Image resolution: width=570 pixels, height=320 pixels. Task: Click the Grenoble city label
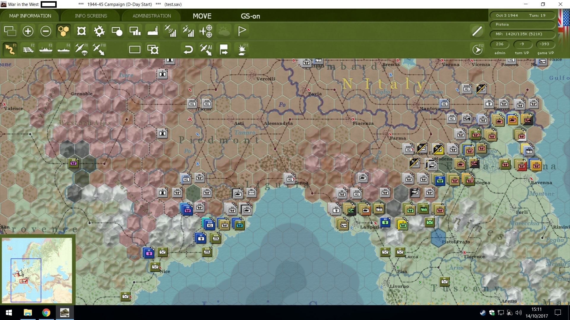(x=82, y=94)
